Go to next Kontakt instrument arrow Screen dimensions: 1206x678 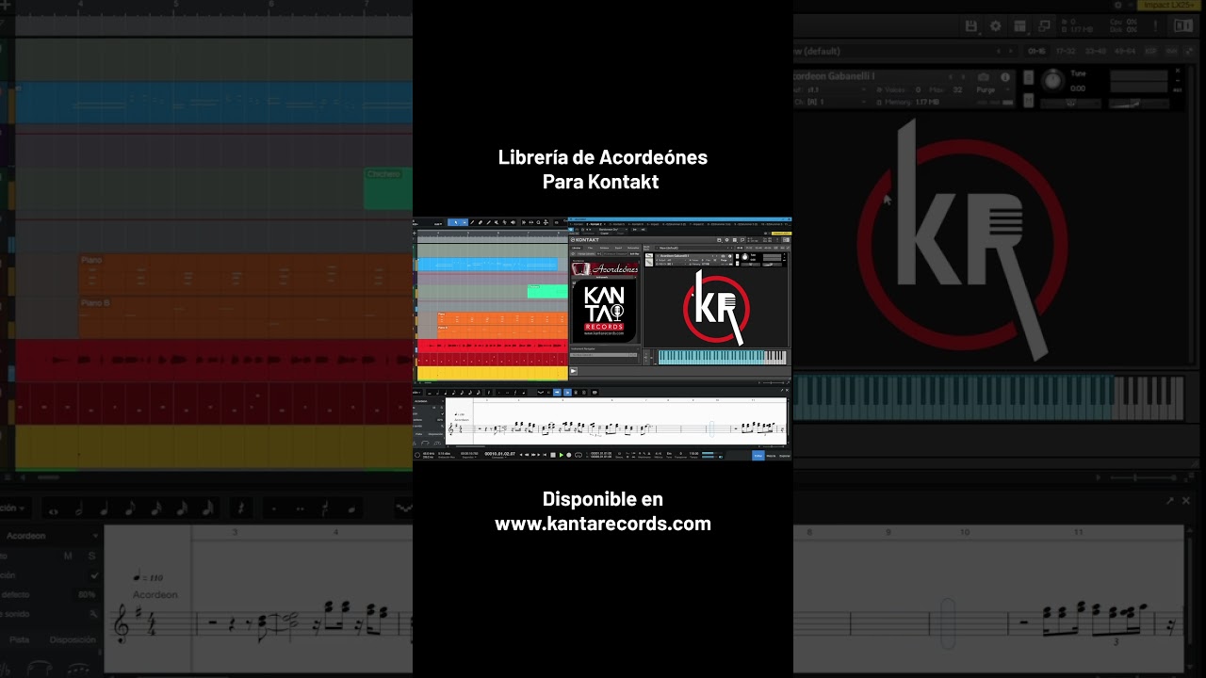(963, 77)
